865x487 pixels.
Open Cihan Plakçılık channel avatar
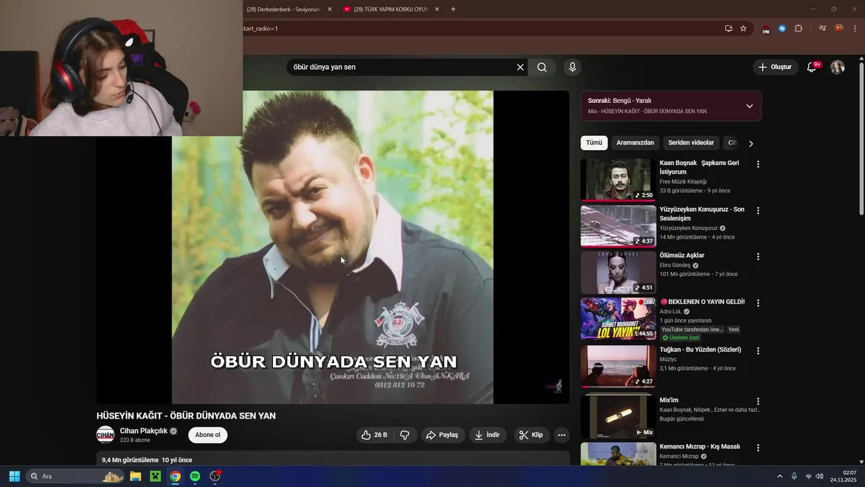[x=105, y=435]
